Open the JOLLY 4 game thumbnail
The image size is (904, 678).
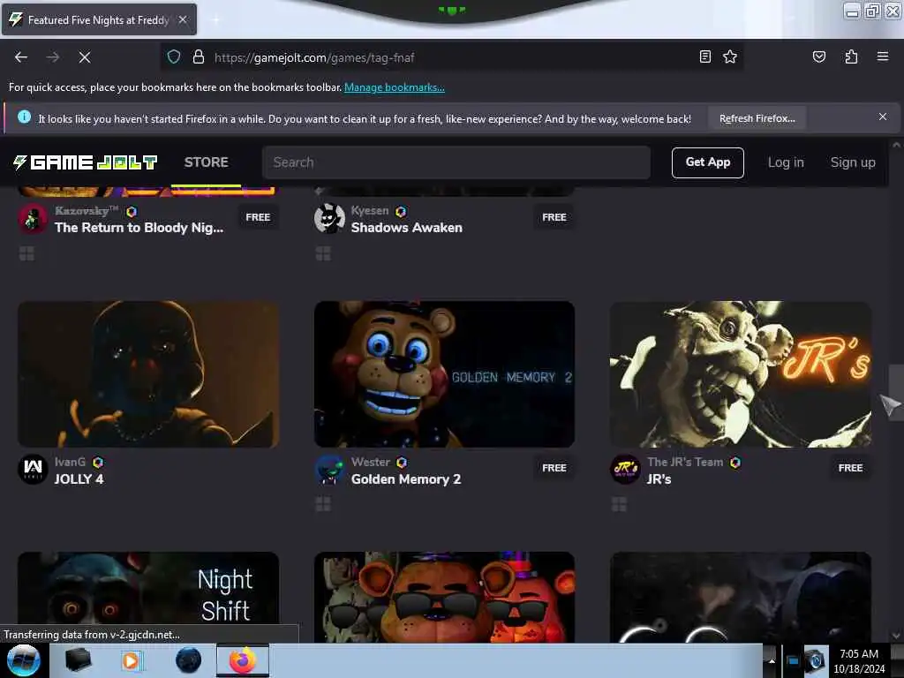pyautogui.click(x=148, y=374)
